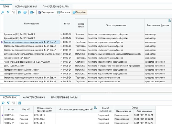The width and height of the screenshot is (172, 124).
Task: Click 07.04.2023 11:22:21 cell in lower M-0005-24 row
Action: click(144, 115)
